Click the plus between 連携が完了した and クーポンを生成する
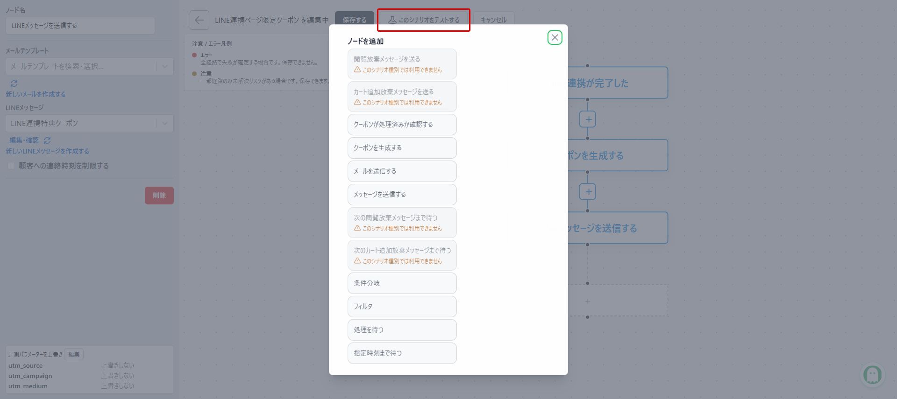Viewport: 897px width, 399px height. tap(588, 119)
